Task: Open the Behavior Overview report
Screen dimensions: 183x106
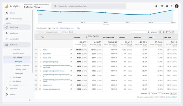Action: click(16, 50)
